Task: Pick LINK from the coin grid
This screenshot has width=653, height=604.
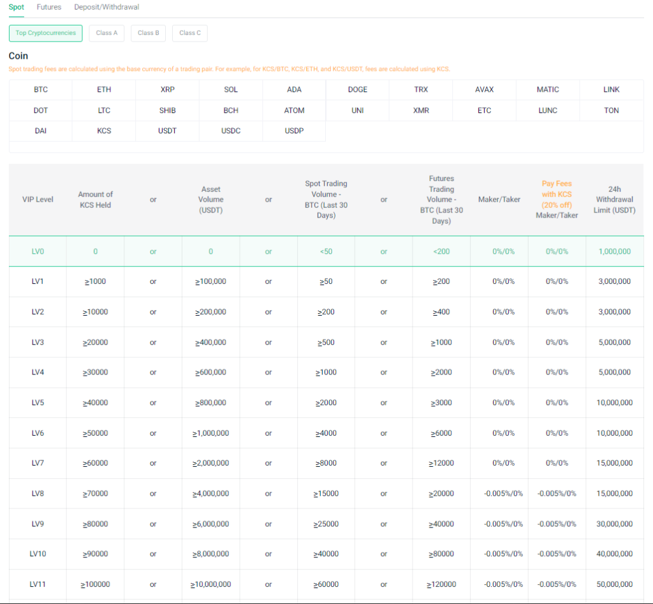Action: [611, 90]
